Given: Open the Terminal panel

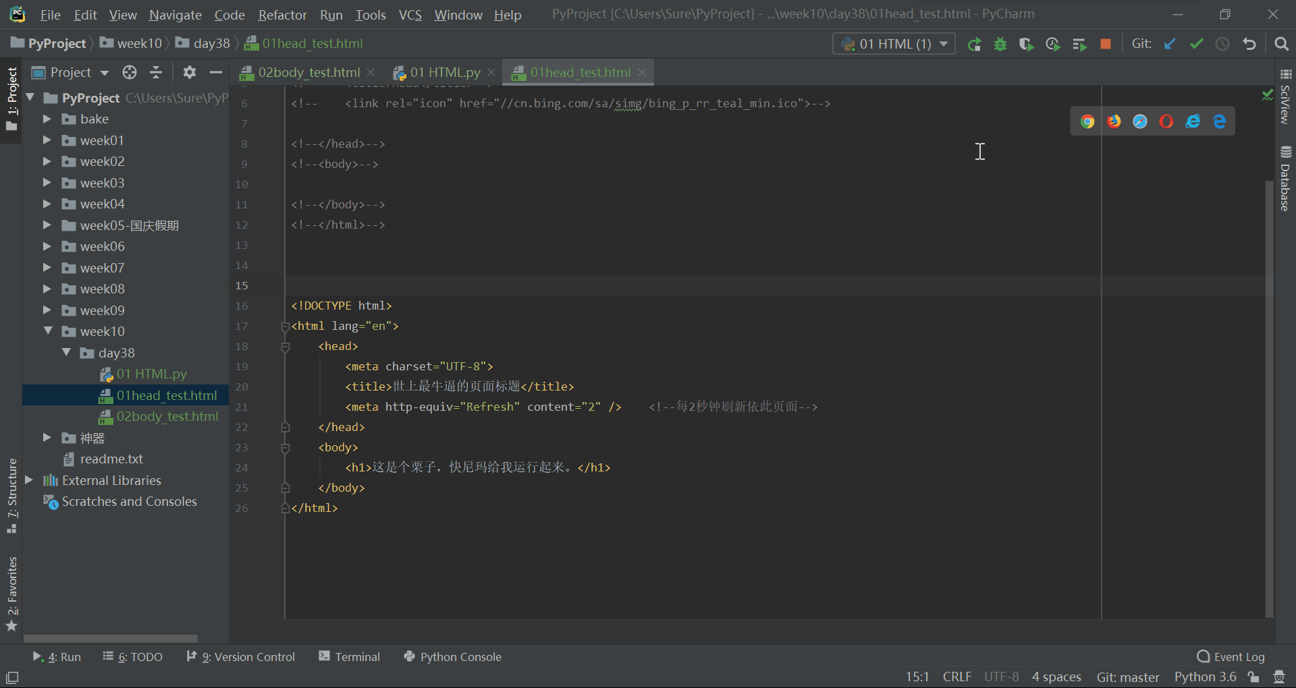Looking at the screenshot, I should (356, 656).
